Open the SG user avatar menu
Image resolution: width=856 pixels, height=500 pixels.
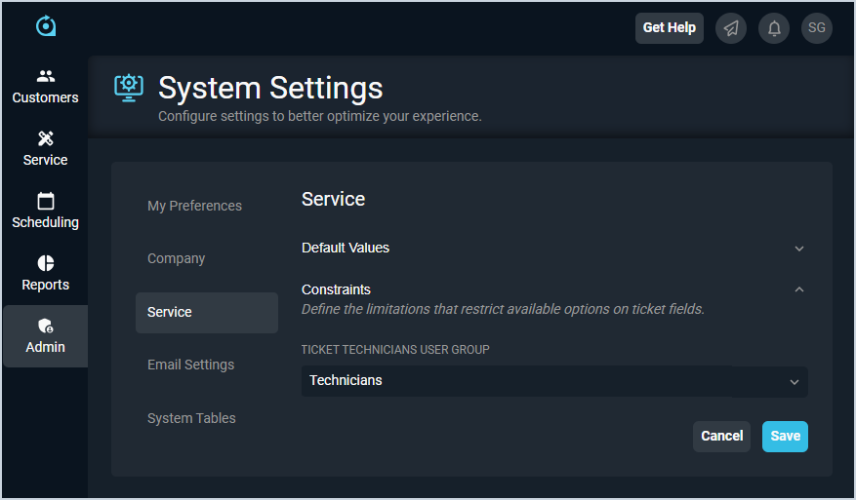[x=817, y=28]
